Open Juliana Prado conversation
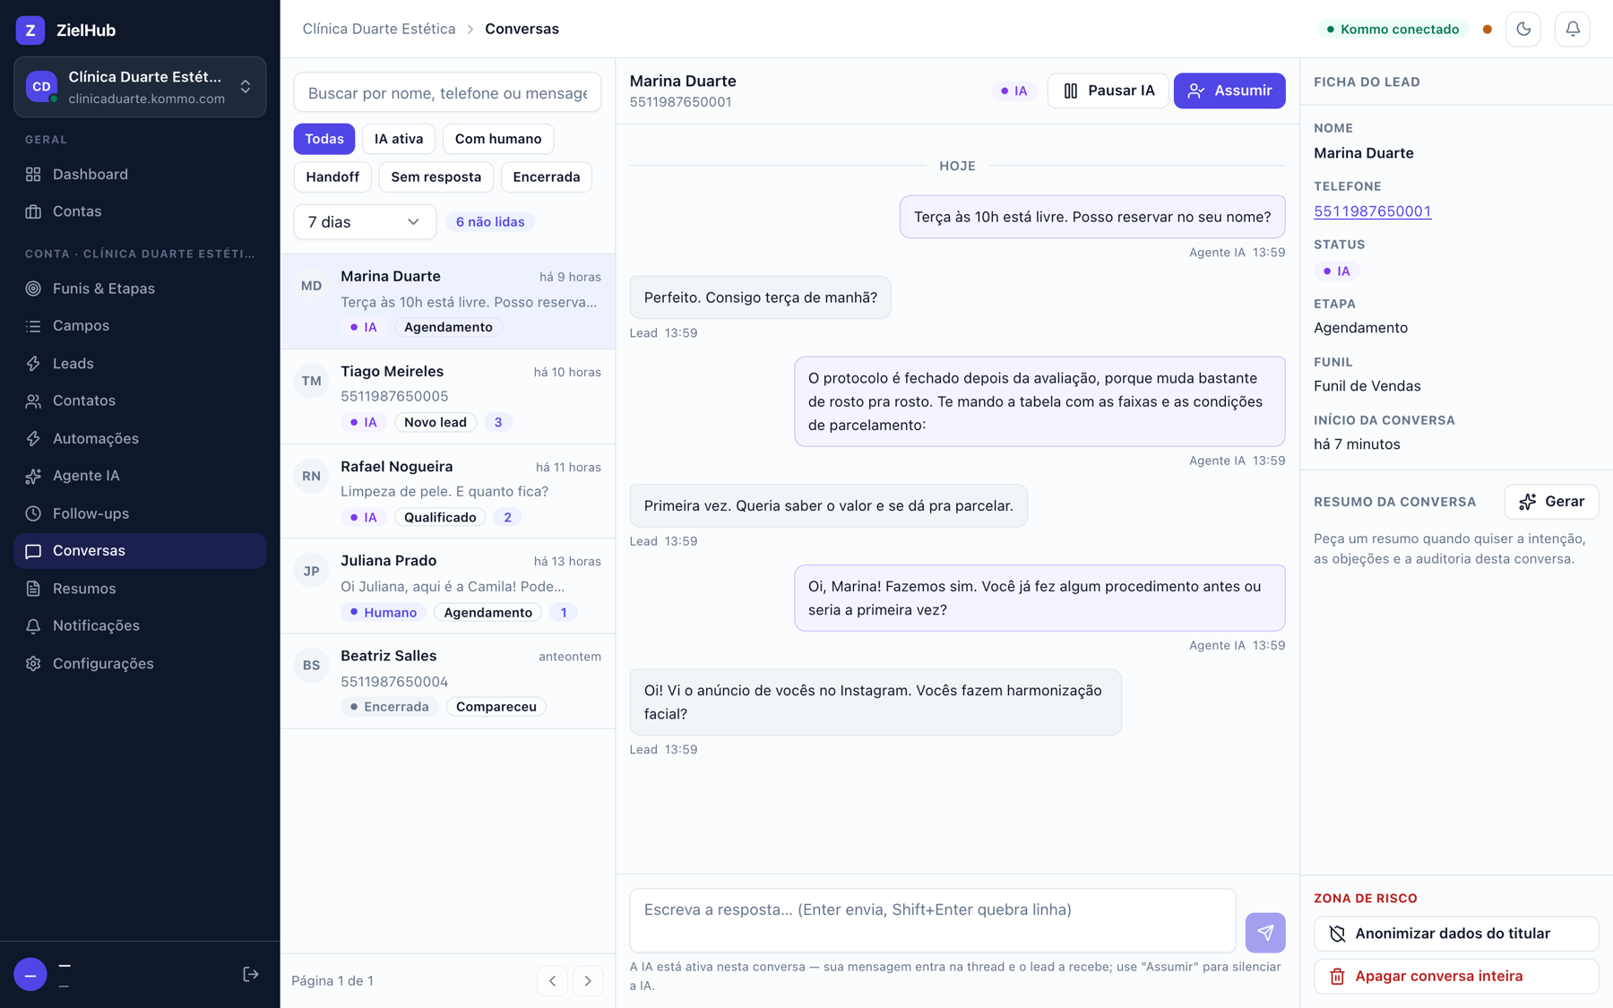This screenshot has width=1613, height=1008. pyautogui.click(x=448, y=587)
